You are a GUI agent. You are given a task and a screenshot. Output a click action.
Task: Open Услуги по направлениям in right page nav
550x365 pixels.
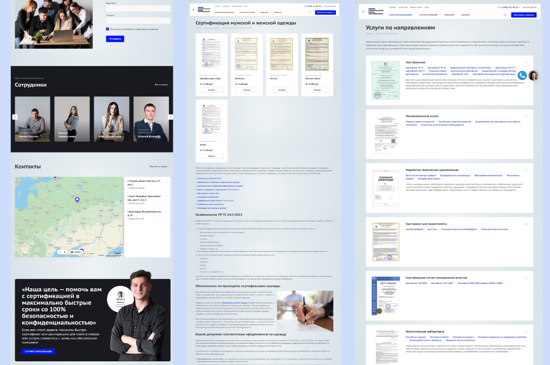[400, 15]
